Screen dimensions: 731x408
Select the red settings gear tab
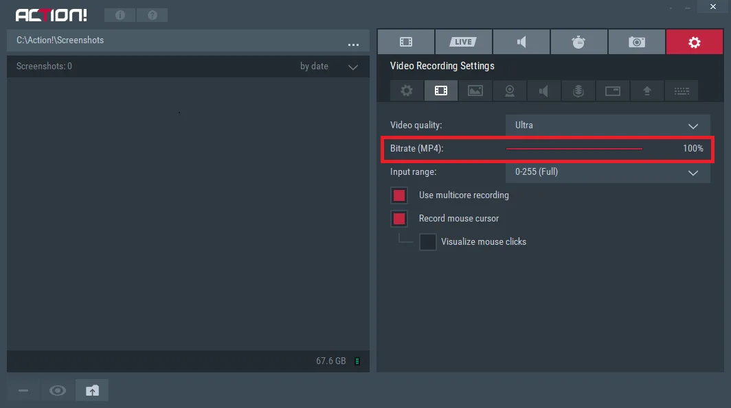click(x=694, y=42)
